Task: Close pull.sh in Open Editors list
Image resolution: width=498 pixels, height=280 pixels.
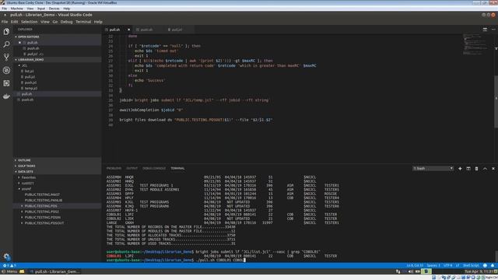Action: tap(19, 43)
